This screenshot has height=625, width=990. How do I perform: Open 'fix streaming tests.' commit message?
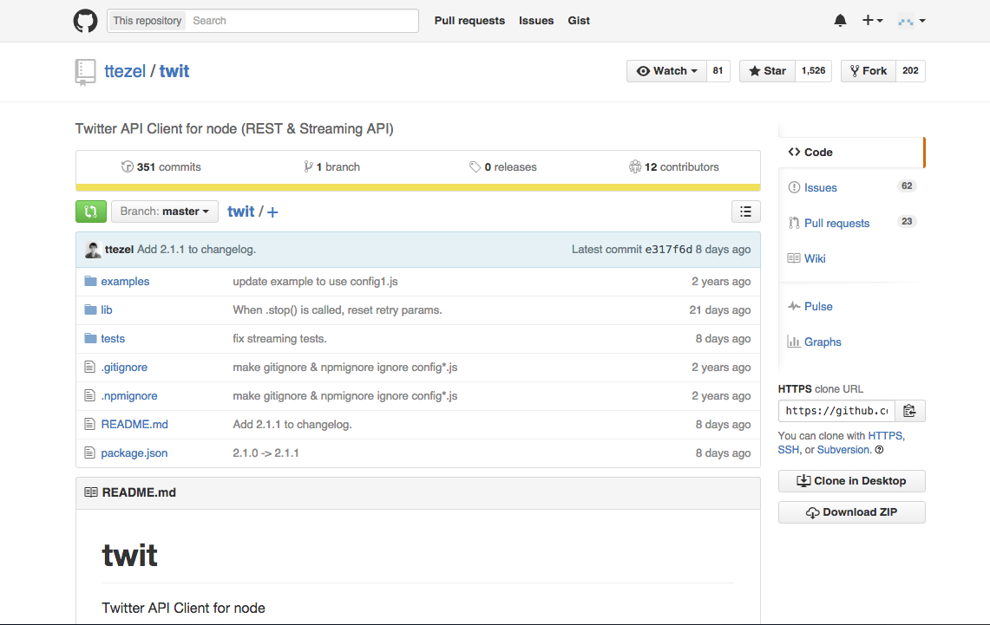point(279,339)
